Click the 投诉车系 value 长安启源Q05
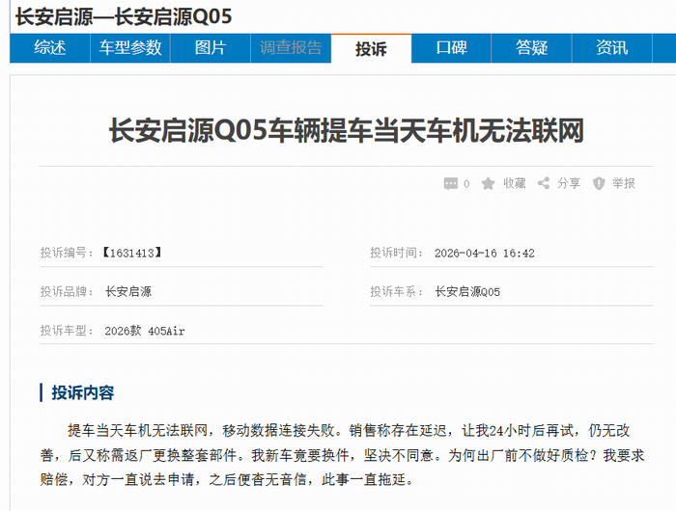 coord(467,291)
